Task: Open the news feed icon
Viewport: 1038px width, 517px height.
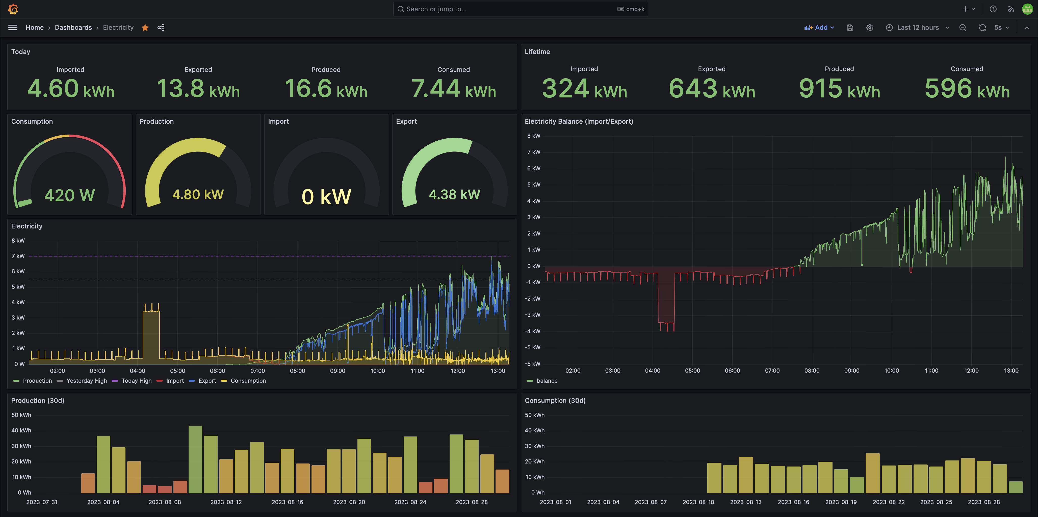Action: click(1010, 9)
